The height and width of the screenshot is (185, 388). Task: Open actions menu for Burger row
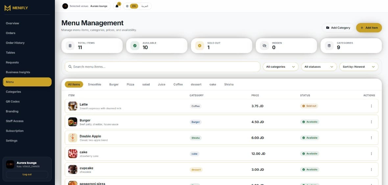(371, 122)
